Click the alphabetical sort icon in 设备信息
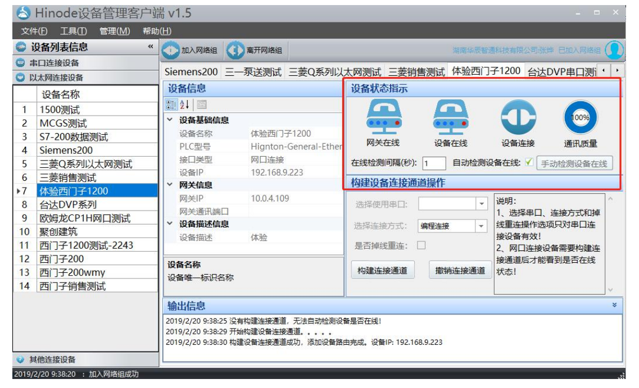This screenshot has height=388, width=639. [x=185, y=104]
